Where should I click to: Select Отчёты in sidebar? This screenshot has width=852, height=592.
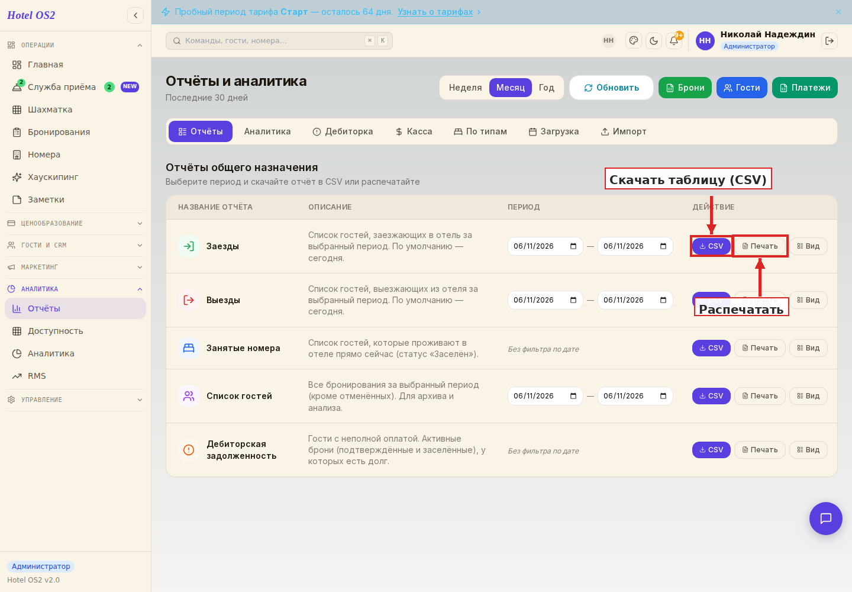[75, 308]
